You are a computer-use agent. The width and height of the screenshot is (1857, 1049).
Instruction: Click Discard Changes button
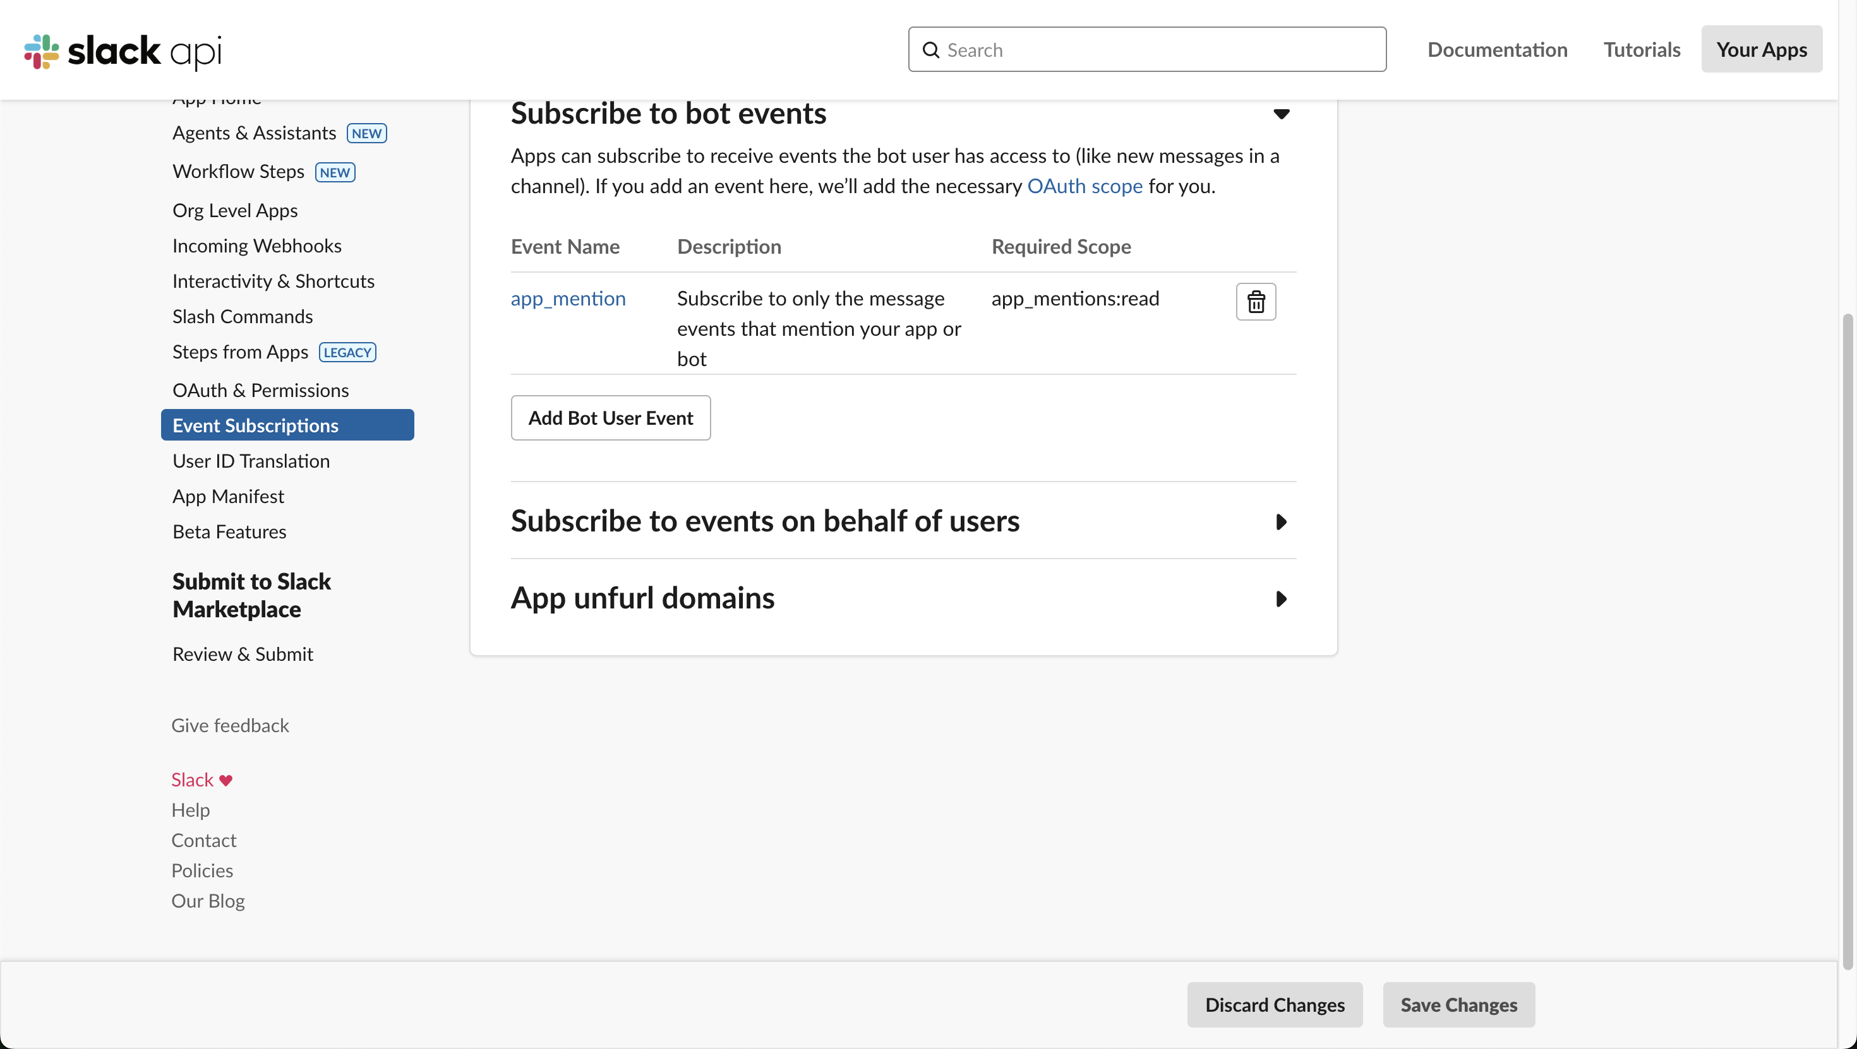1275,1004
